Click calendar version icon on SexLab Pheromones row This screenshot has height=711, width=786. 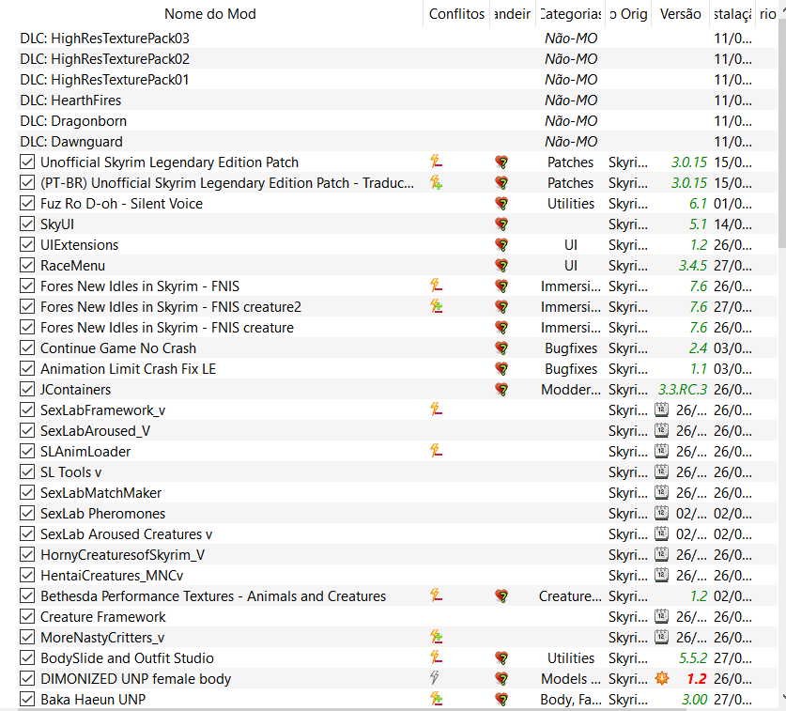[662, 513]
